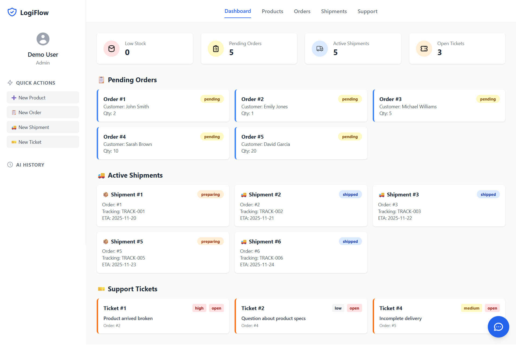Click the New Product button
The width and height of the screenshot is (516, 345).
(43, 98)
